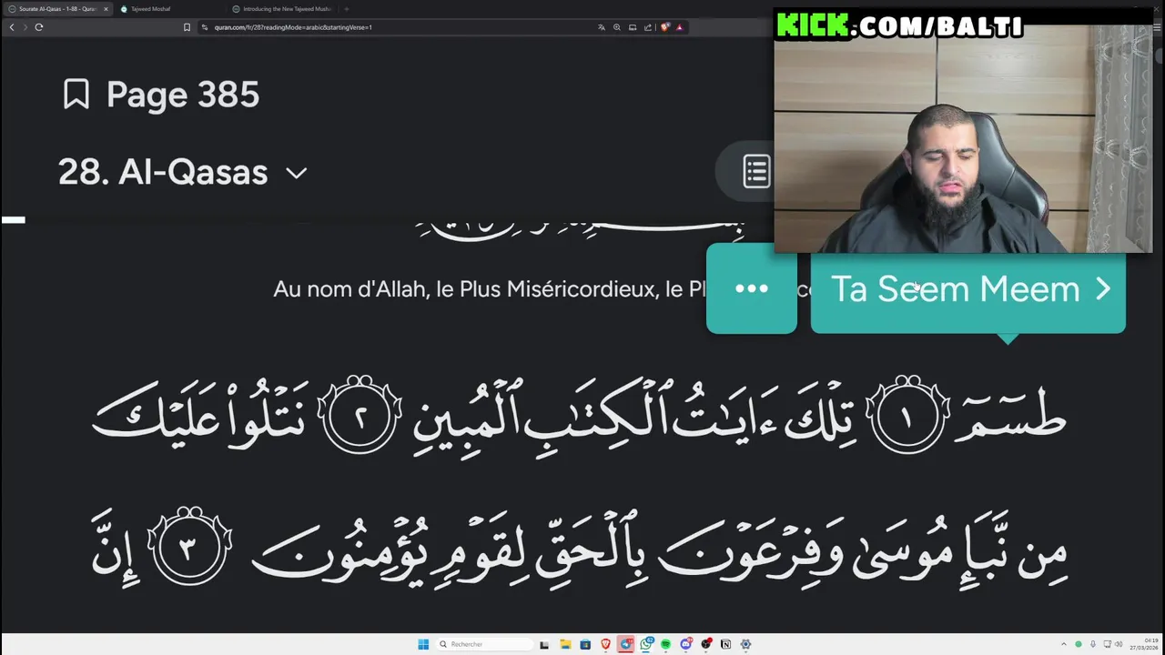Image resolution: width=1165 pixels, height=655 pixels.
Task: Open Brave browser from the taskbar
Action: 605,644
